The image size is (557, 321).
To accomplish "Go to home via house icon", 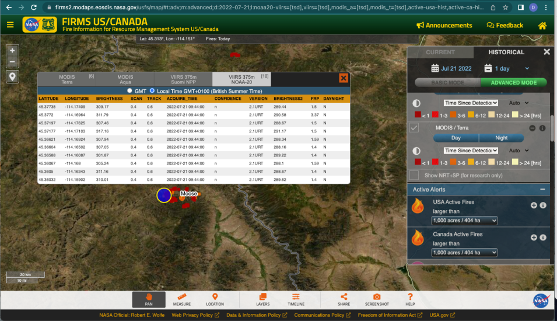I will [542, 26].
